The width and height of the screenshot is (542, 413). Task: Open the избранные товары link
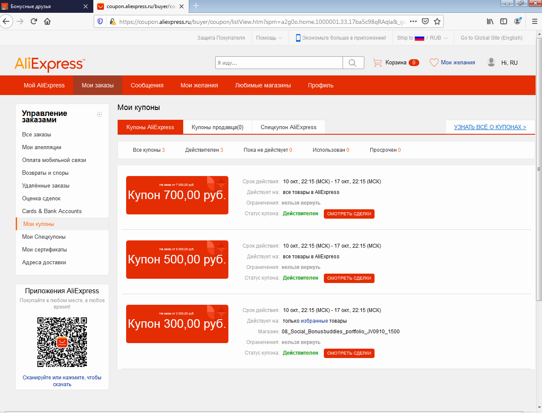click(314, 321)
